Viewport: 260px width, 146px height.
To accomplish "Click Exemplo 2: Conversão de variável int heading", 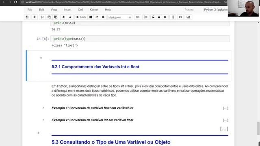I will pyautogui.click(x=92, y=120).
